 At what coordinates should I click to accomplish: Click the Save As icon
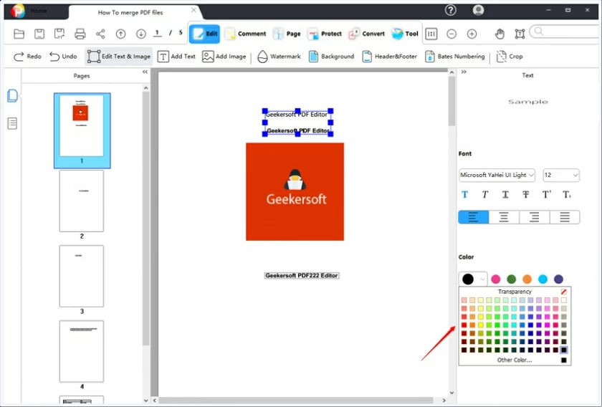coord(59,34)
